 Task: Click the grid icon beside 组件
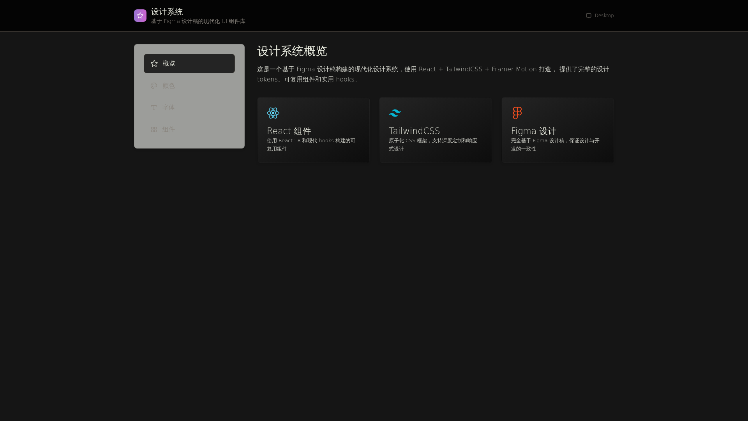pyautogui.click(x=154, y=129)
